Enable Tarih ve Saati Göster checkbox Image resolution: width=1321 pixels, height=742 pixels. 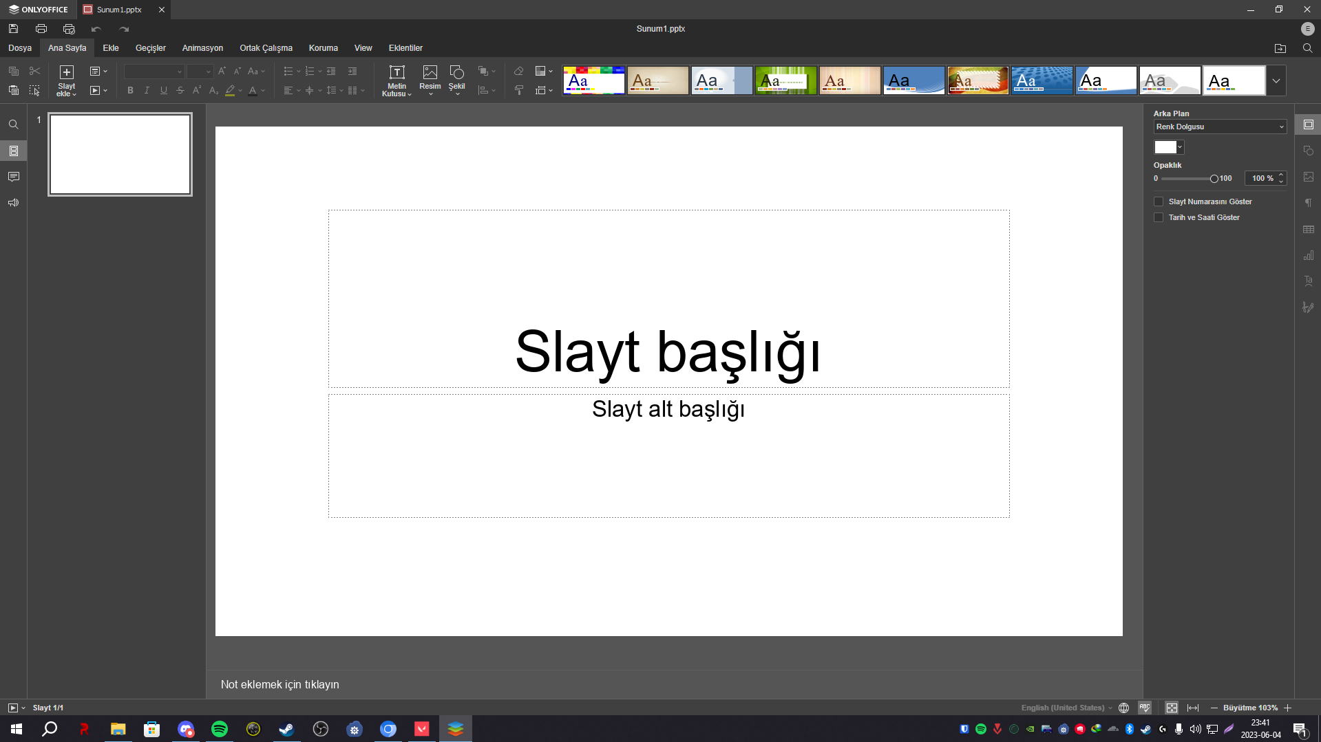coord(1159,217)
